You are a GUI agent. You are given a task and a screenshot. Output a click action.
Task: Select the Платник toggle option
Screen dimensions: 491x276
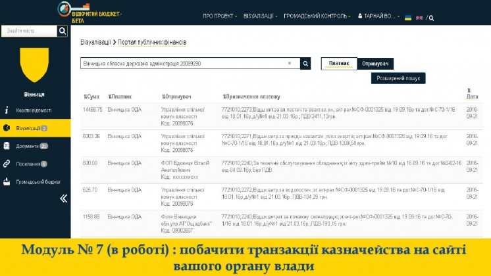click(338, 64)
